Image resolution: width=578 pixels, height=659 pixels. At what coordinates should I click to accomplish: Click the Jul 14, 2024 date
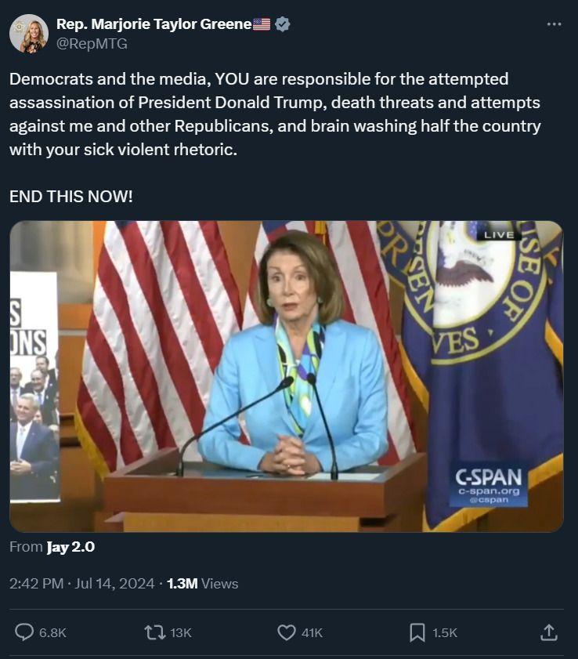(x=114, y=584)
